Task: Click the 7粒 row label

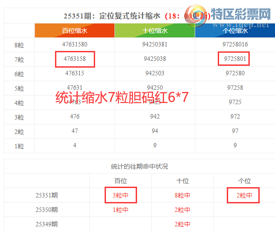Action: [19, 60]
